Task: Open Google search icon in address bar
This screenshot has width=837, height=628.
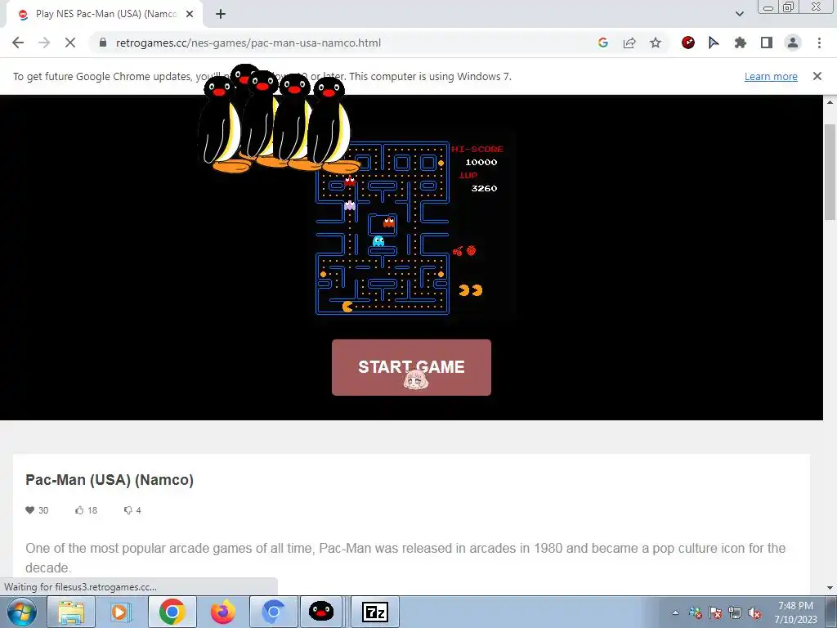Action: pyautogui.click(x=603, y=43)
